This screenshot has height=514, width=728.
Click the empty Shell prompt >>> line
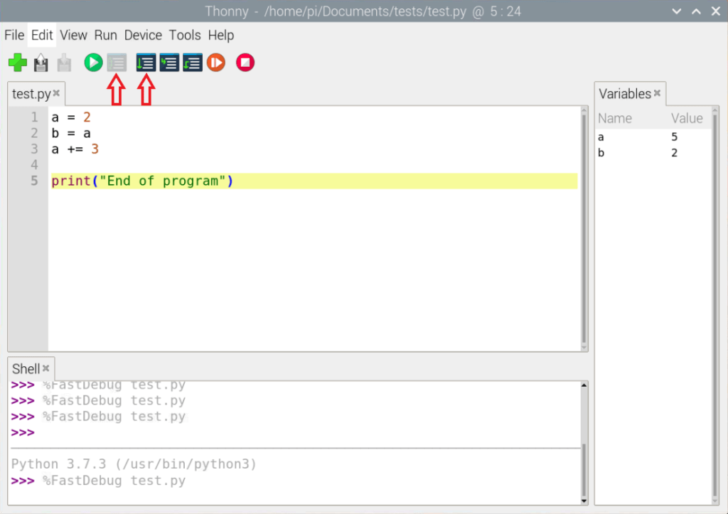pyautogui.click(x=23, y=433)
